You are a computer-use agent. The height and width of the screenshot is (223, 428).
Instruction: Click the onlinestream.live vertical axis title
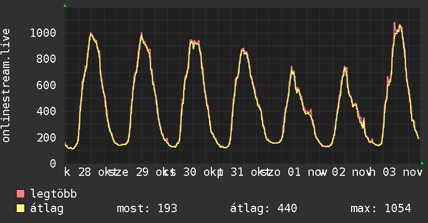point(6,86)
